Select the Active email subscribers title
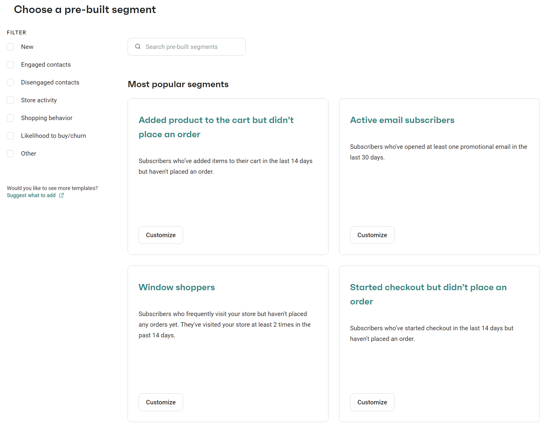The height and width of the screenshot is (426, 552). 402,120
